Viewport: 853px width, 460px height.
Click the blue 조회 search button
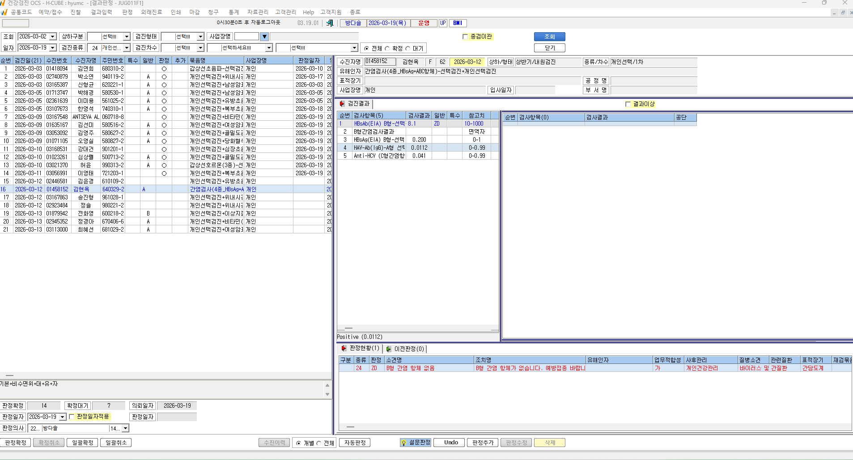coord(550,37)
